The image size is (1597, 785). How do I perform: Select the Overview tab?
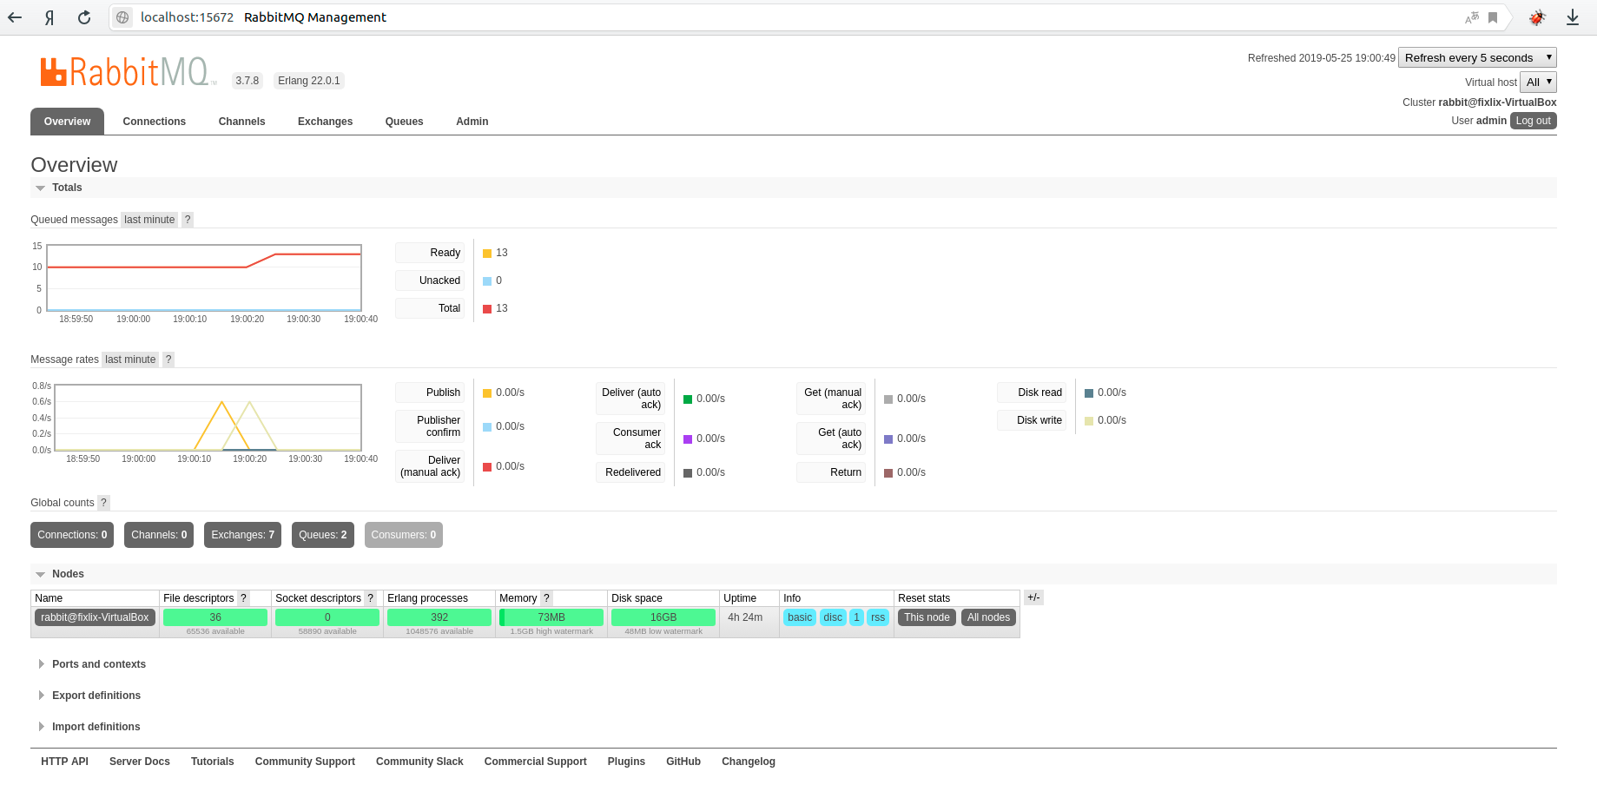coord(67,122)
